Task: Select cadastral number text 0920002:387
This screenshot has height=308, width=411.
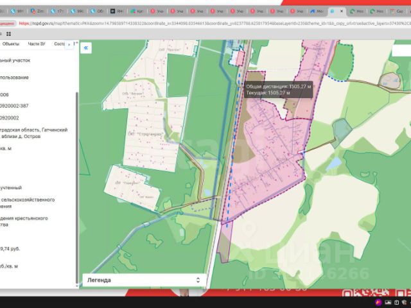Action: [13, 106]
